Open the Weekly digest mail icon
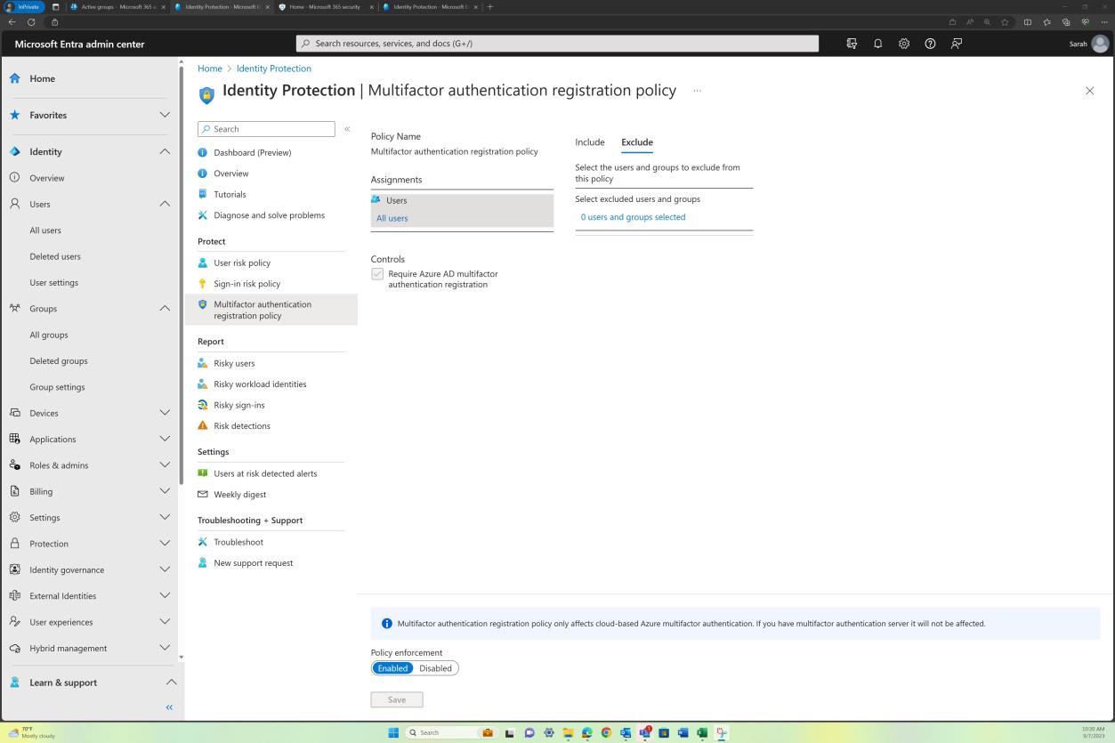The width and height of the screenshot is (1115, 743). 202,494
